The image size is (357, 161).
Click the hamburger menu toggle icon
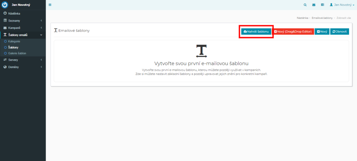click(50, 5)
